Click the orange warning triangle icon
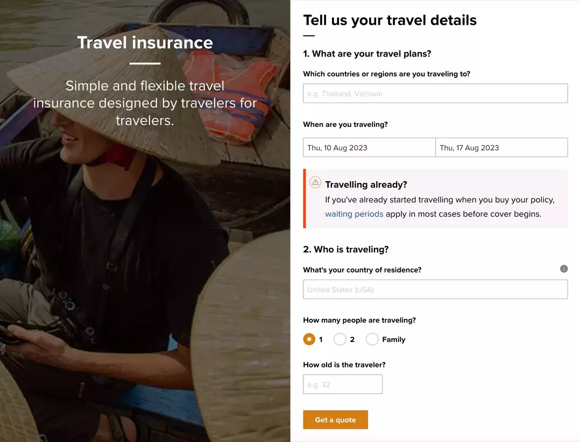Image resolution: width=580 pixels, height=442 pixels. point(315,182)
